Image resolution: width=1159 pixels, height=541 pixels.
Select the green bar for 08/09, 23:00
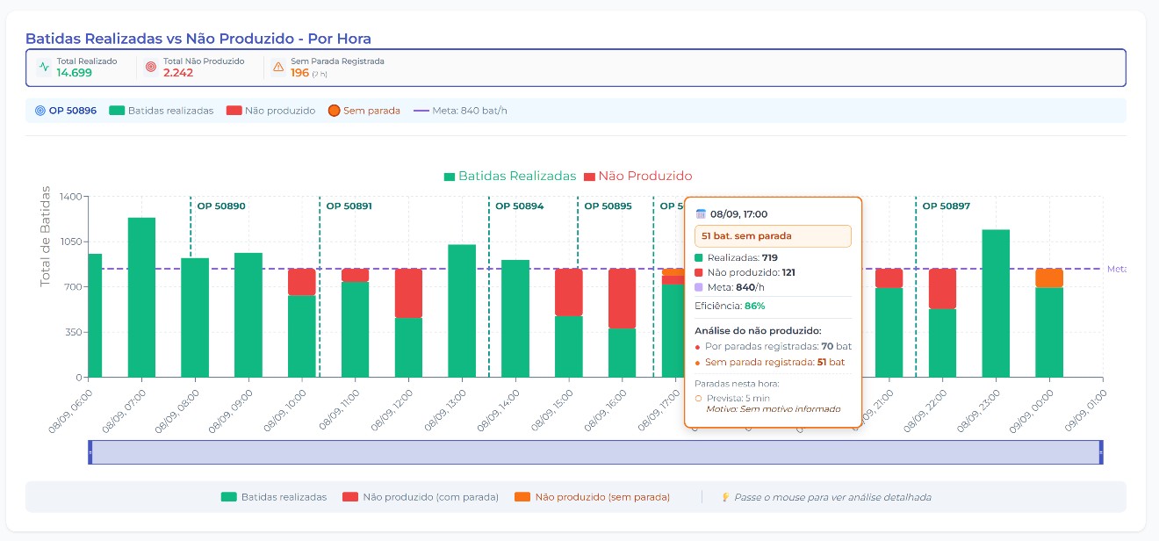pyautogui.click(x=996, y=303)
